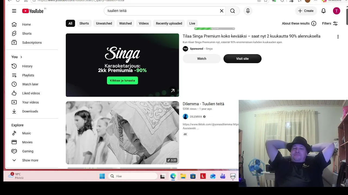The width and height of the screenshot is (348, 195).
Task: Open File Explorer from the taskbar
Action: [183, 176]
